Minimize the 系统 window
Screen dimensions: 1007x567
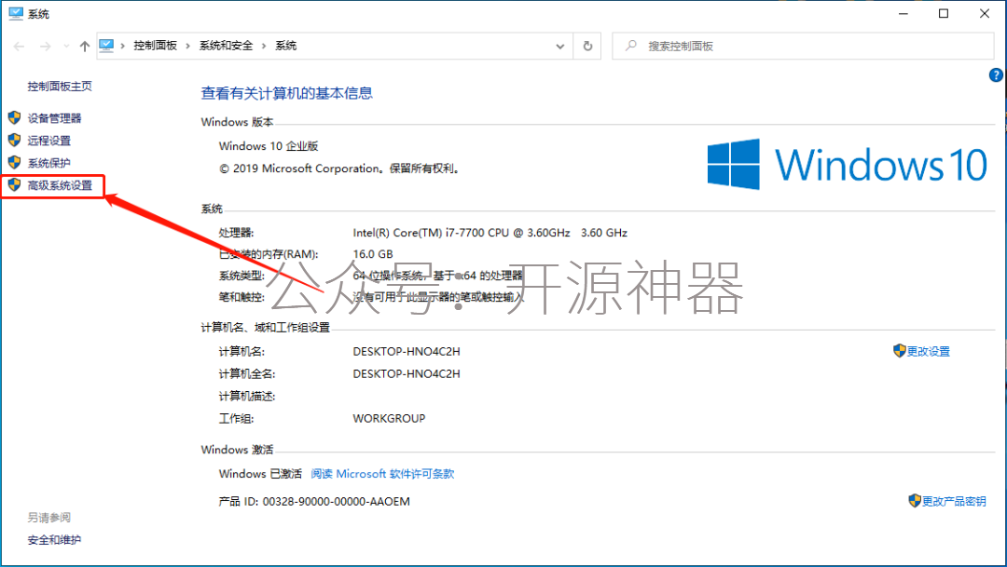click(903, 13)
